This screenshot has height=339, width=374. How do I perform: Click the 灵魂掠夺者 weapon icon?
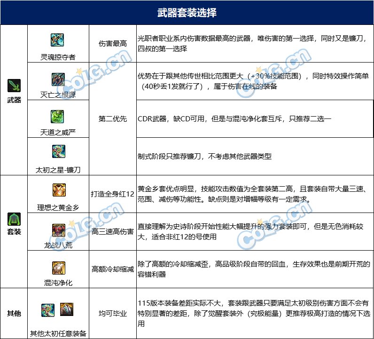[x=58, y=40]
